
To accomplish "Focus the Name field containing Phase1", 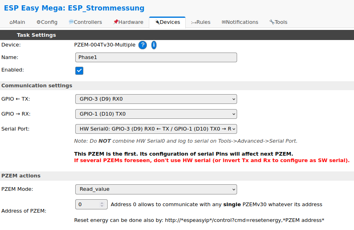I will [x=156, y=57].
